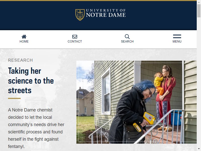Click the scrollbar up arrow
The height and width of the screenshot is (151, 201).
click(199, 2)
